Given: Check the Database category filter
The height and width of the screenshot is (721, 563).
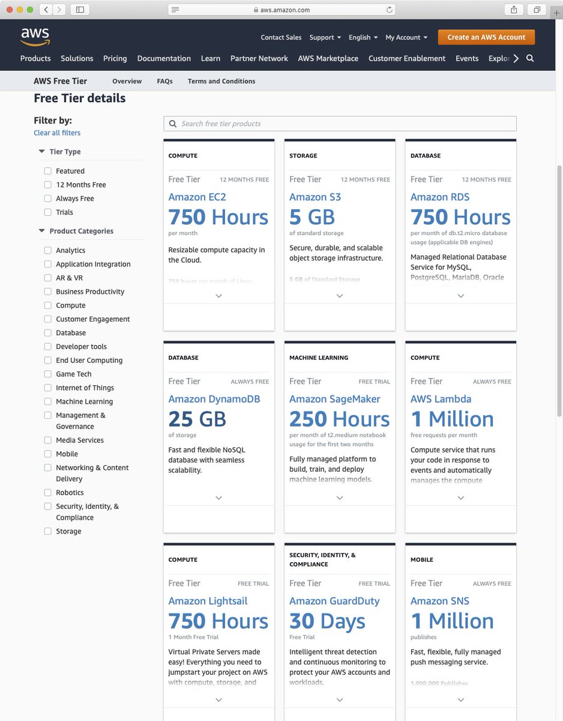Looking at the screenshot, I should 48,333.
